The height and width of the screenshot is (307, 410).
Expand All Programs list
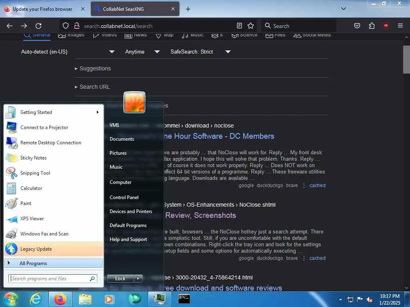pos(54,263)
